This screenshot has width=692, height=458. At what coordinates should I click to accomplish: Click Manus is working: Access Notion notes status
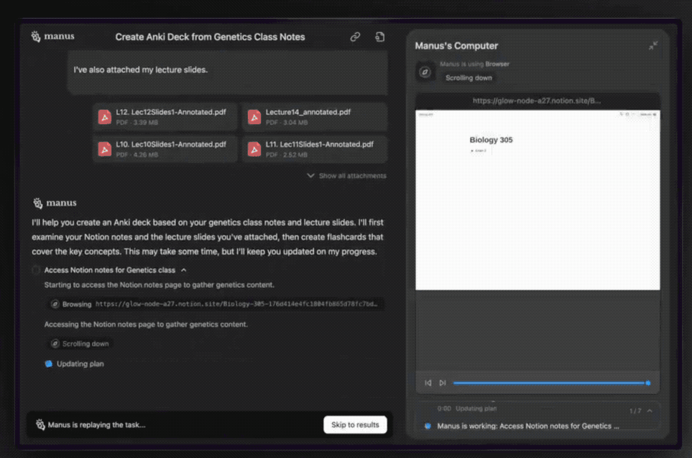point(528,426)
